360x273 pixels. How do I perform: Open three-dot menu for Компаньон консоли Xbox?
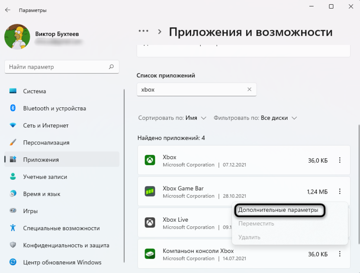coord(340,254)
